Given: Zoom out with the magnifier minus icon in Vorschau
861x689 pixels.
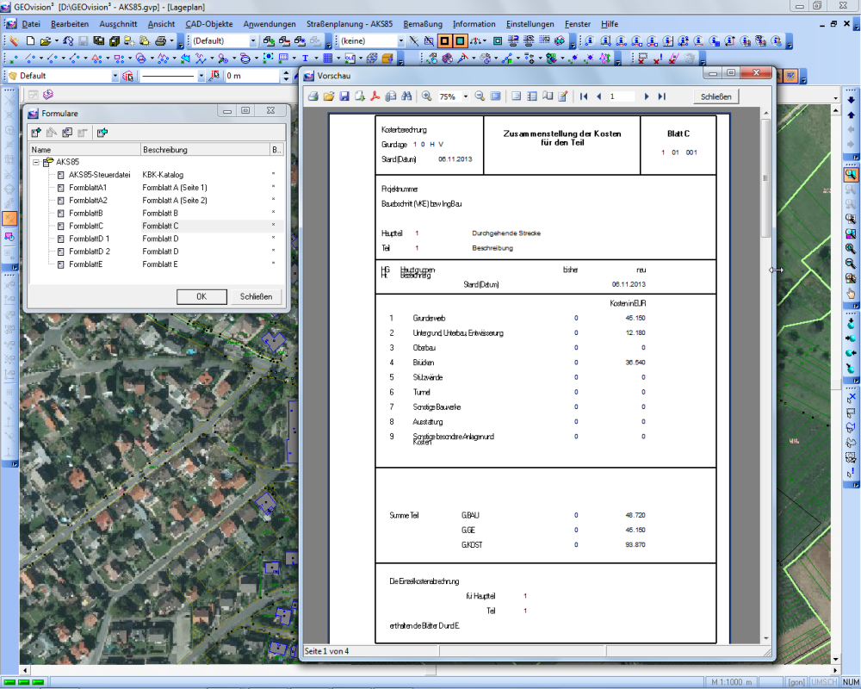Looking at the screenshot, I should [480, 96].
